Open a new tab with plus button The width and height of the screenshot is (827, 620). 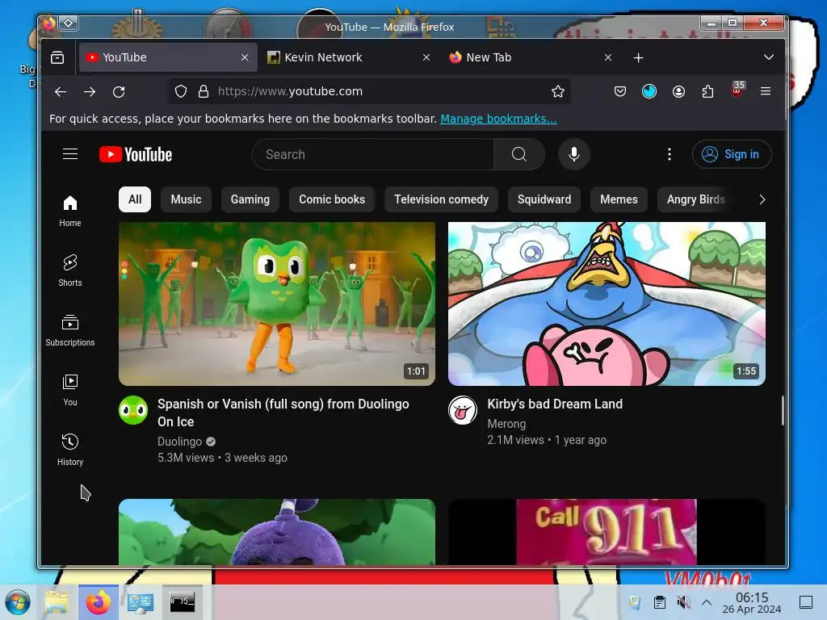(x=638, y=57)
